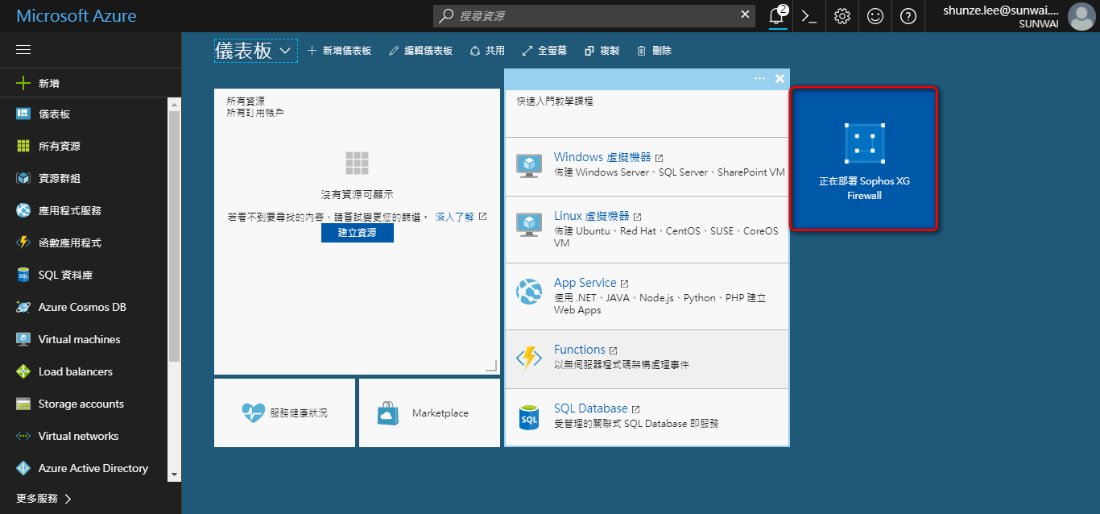
Task: Toggle the hamburger sidebar menu
Action: pyautogui.click(x=23, y=50)
